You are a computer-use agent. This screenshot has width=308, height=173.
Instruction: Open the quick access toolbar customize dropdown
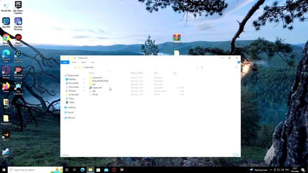(x=75, y=58)
